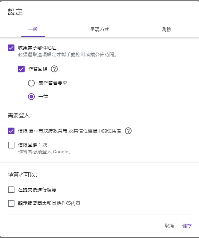Check 顯示摘要圖表和其他作答內容 option
Viewport: 199px width, 238px height.
(11, 203)
